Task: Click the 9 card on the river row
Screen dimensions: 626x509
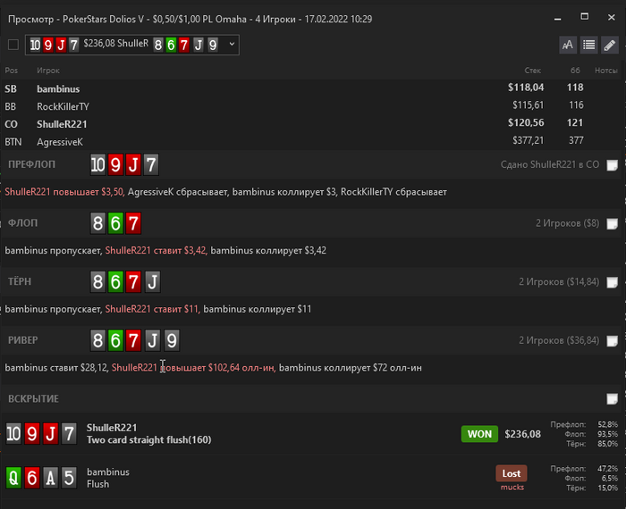Action: (172, 340)
